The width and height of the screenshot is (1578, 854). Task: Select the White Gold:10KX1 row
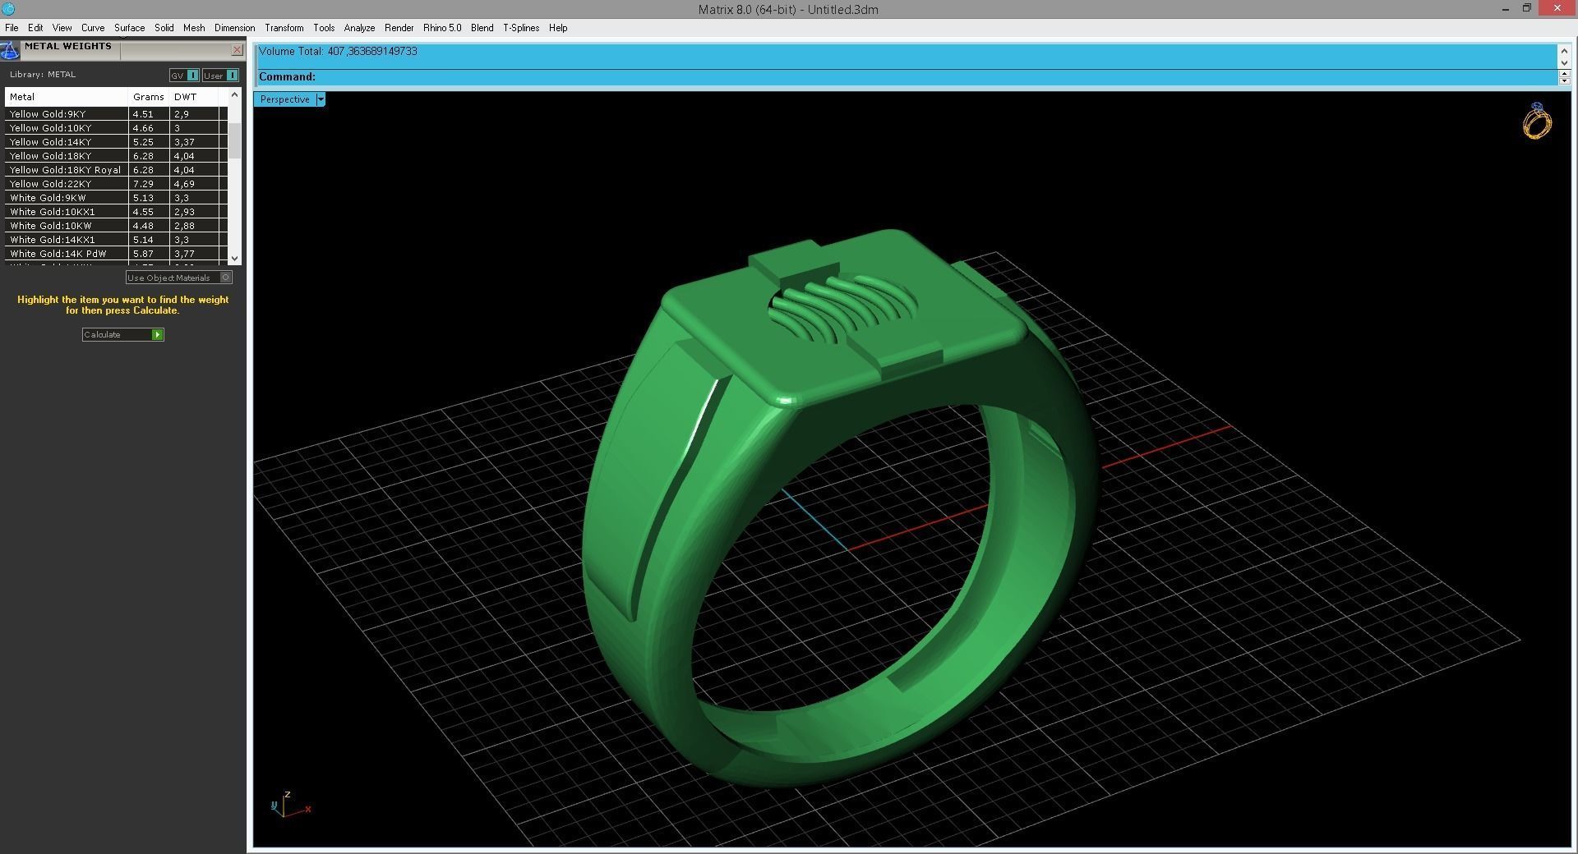[116, 212]
